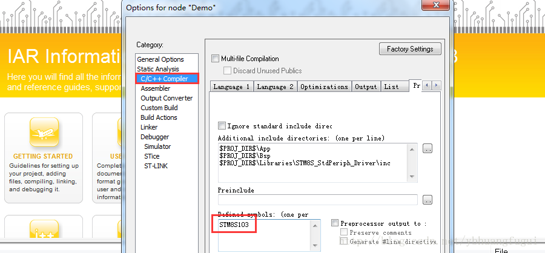The image size is (545, 253).
Task: Click the STM8S_StdPeriph_Driver\inc path line
Action: tap(305, 163)
